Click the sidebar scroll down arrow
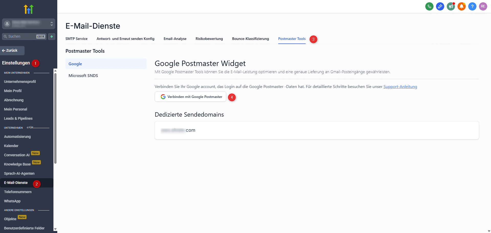 (x=55, y=229)
